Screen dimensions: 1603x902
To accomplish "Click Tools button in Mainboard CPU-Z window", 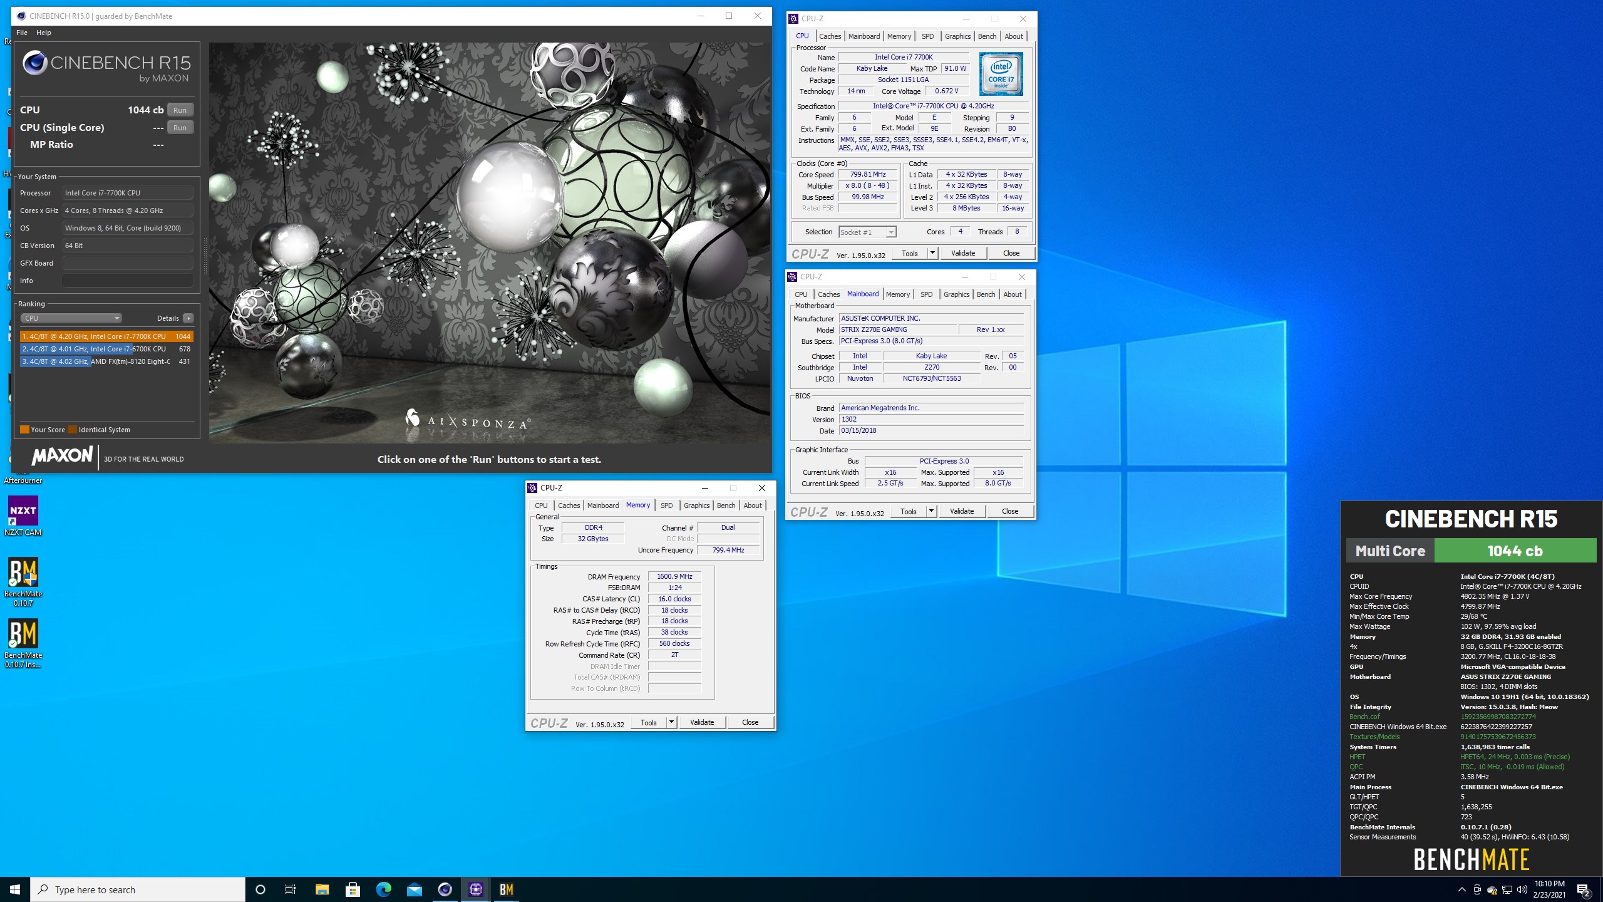I will coord(909,511).
